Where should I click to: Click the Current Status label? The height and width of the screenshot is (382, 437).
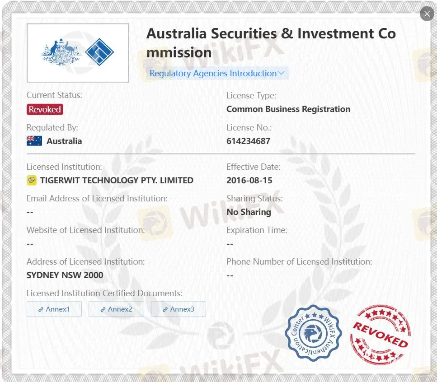pyautogui.click(x=54, y=95)
